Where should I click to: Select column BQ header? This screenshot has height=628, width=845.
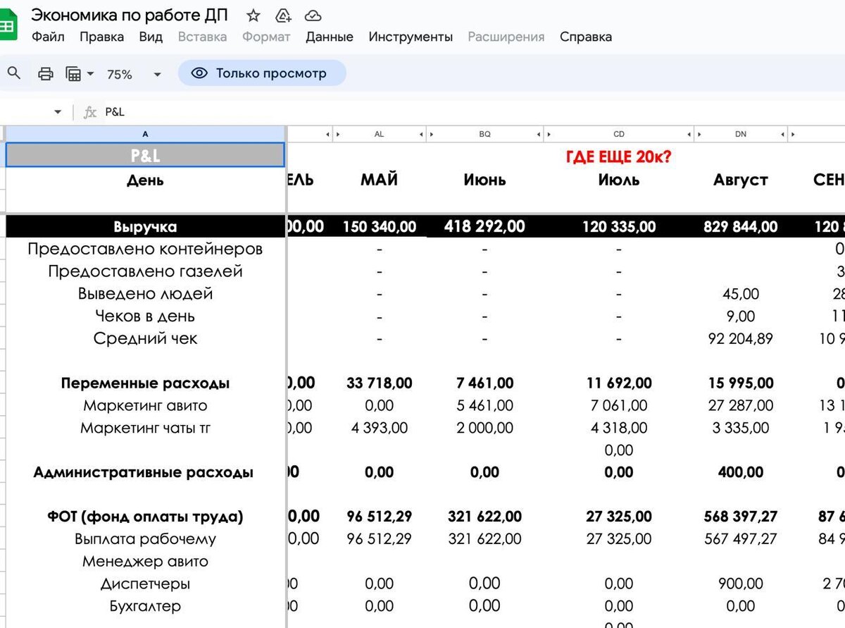click(484, 134)
